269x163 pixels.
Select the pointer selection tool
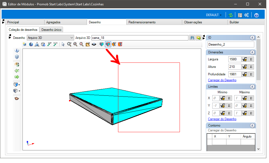tap(63, 44)
